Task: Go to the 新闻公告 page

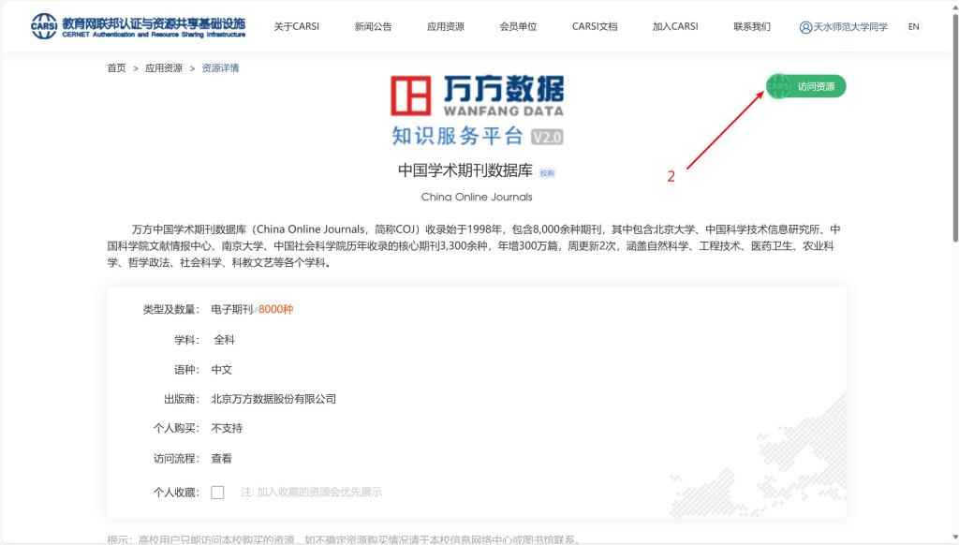Action: click(x=373, y=26)
